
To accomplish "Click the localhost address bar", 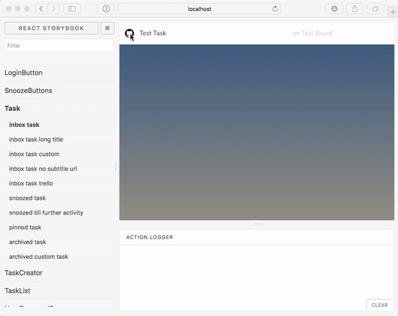I will (199, 9).
